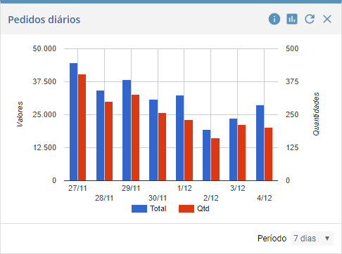Viewport: 342px width, 254px height.
Task: Select the blue Total bar for 2/12
Action: click(x=207, y=155)
